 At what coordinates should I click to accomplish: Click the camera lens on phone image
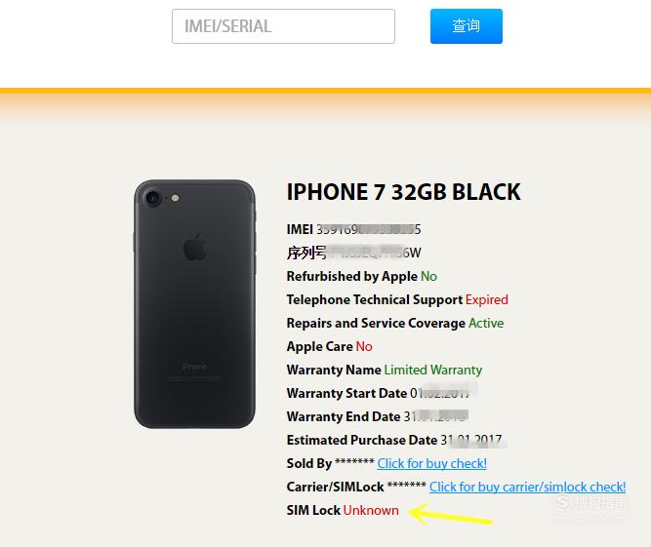152,198
